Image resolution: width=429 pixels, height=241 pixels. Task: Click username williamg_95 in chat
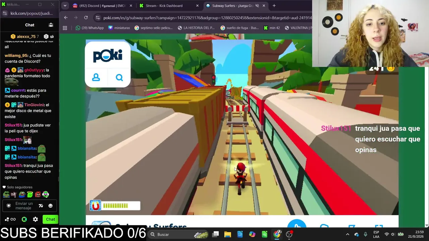[16, 56]
